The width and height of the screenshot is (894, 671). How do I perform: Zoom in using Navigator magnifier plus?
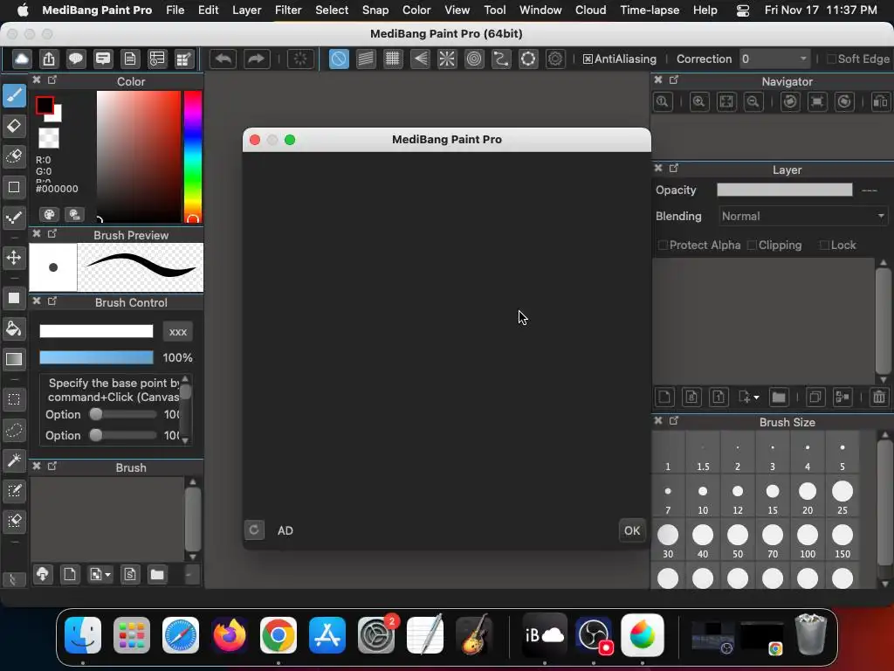click(699, 102)
